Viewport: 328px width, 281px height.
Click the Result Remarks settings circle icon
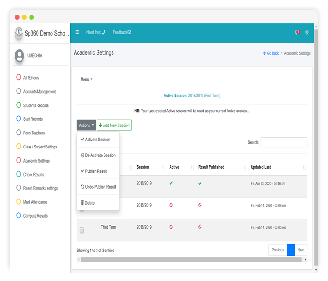pos(19,188)
